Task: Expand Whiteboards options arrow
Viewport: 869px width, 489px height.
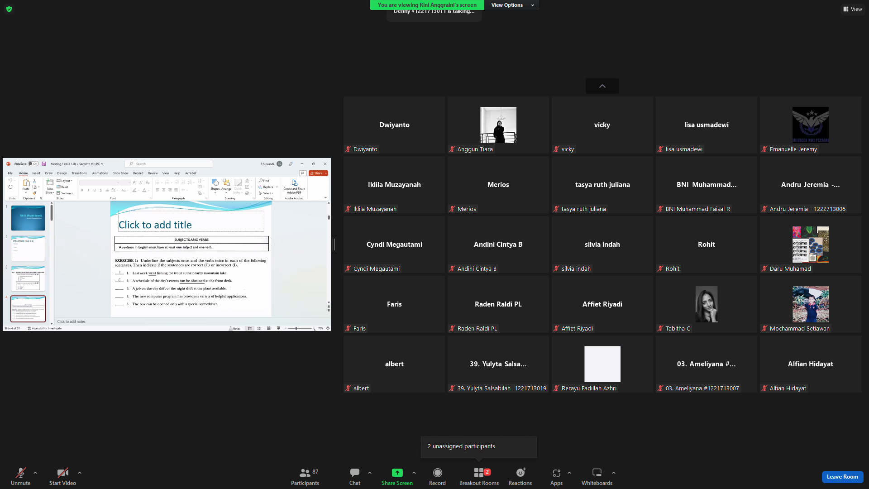Action: pyautogui.click(x=614, y=473)
